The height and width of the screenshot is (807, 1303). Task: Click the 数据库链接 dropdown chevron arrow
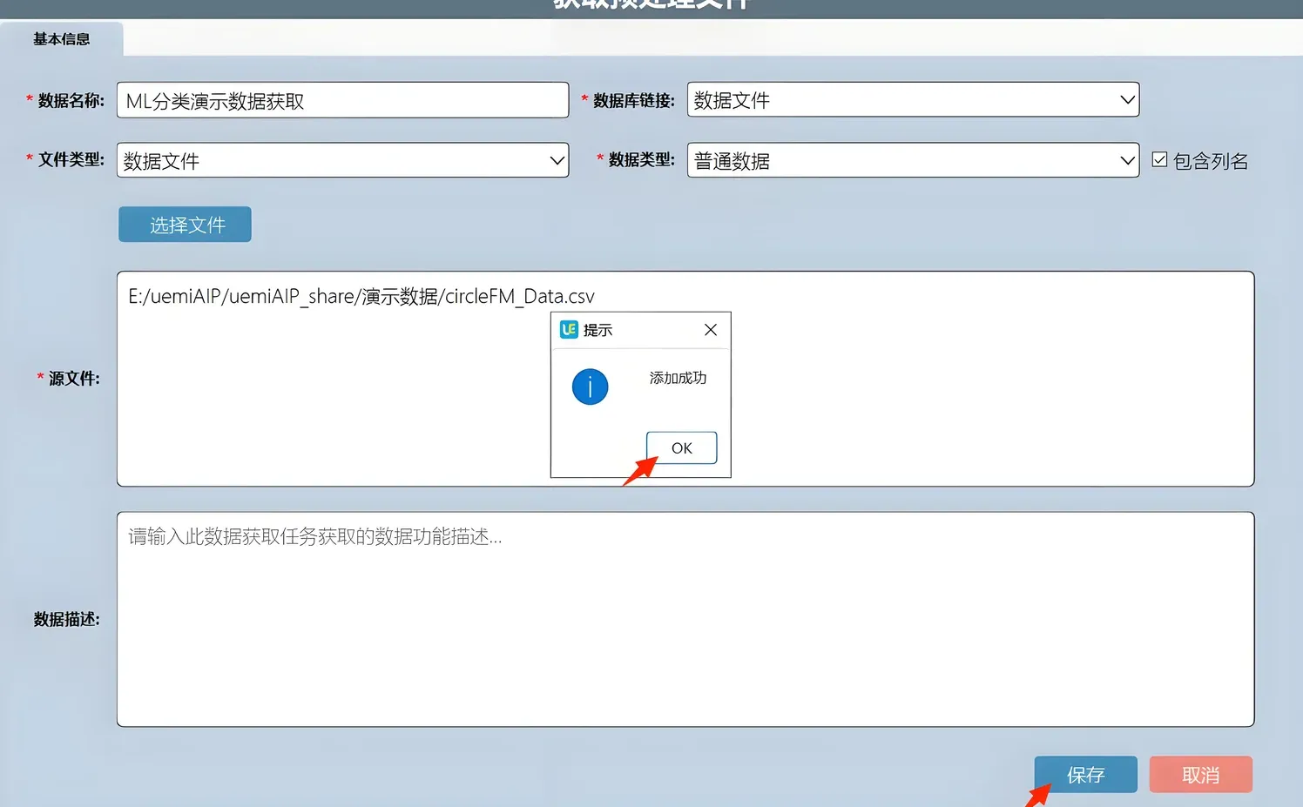[x=1128, y=99]
